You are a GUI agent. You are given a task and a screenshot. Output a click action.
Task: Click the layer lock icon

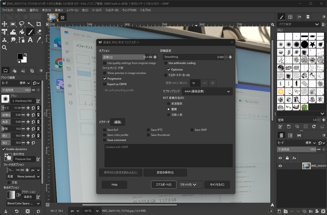tap(287, 158)
